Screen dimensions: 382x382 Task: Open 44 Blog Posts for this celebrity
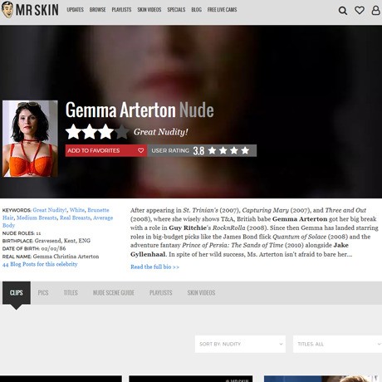[40, 264]
